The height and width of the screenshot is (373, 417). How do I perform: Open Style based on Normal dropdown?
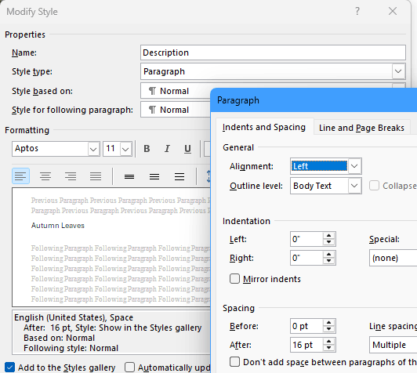176,91
